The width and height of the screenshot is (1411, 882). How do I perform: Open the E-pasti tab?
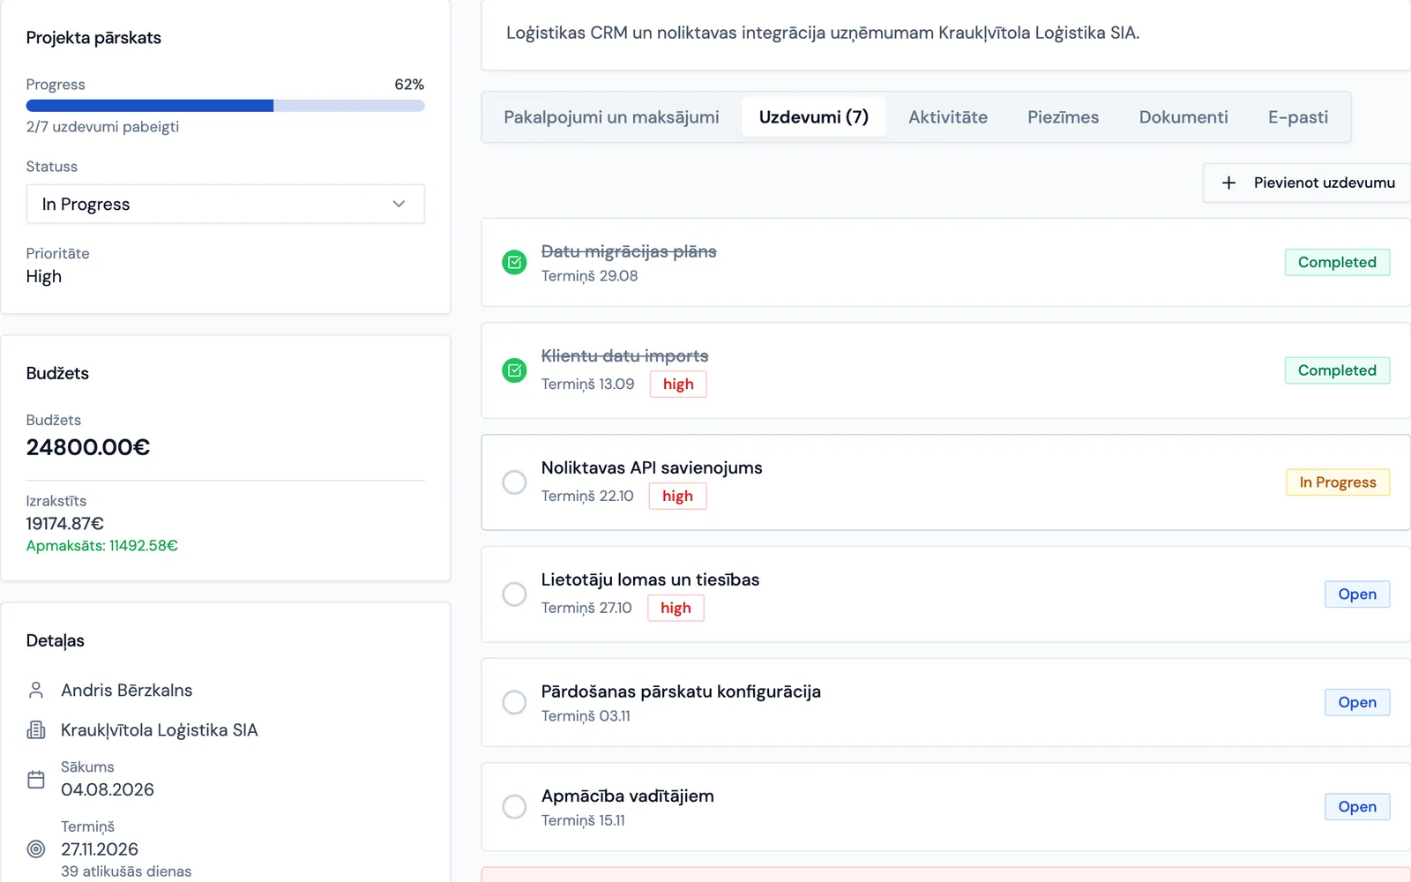1298,117
